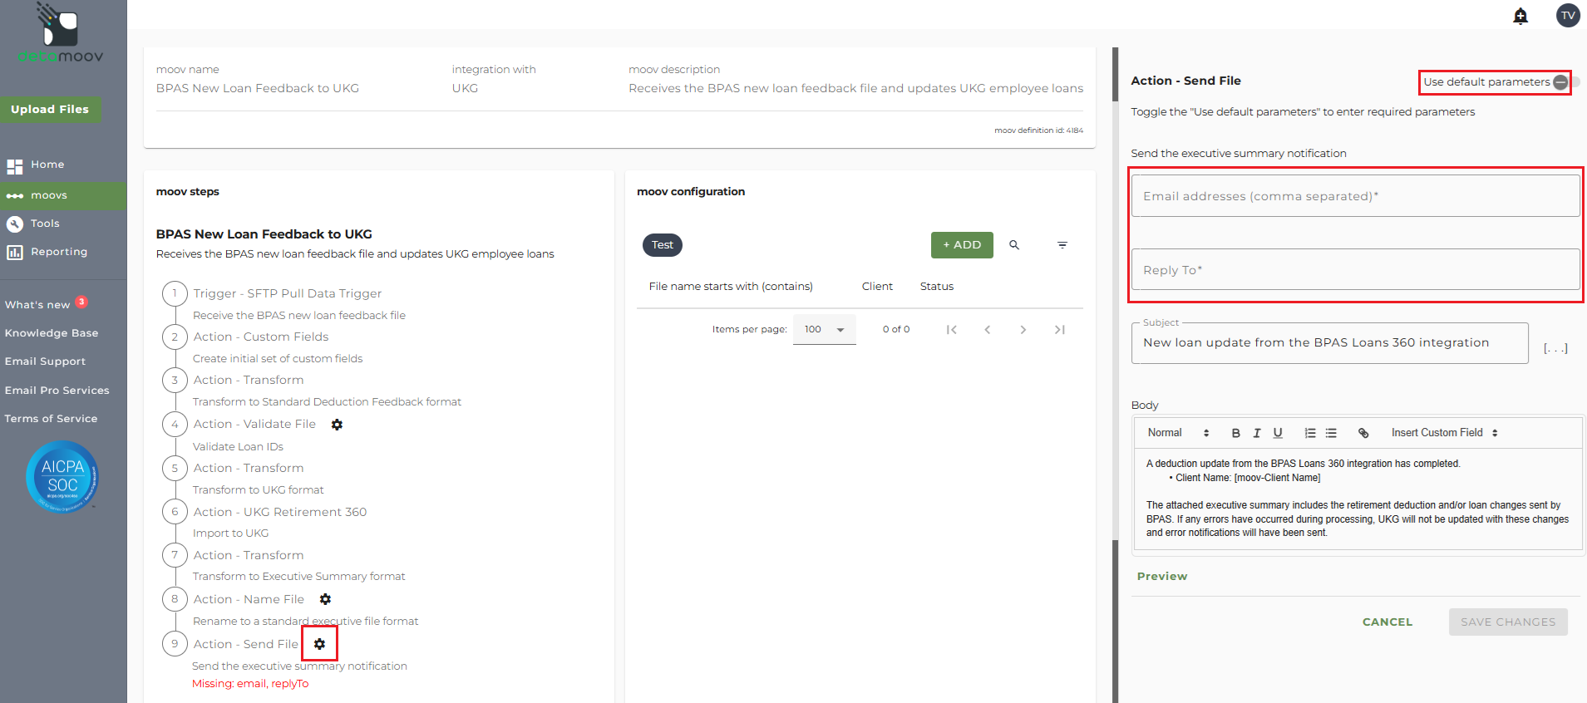Apply bold formatting in Body editor
Viewport: 1587px width, 703px height.
[1236, 433]
